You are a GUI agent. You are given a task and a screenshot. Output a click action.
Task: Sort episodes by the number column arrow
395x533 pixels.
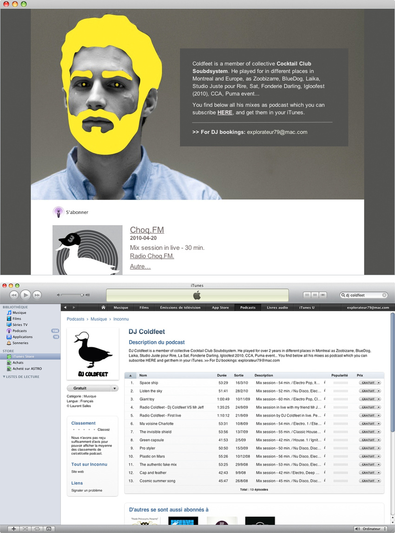131,375
